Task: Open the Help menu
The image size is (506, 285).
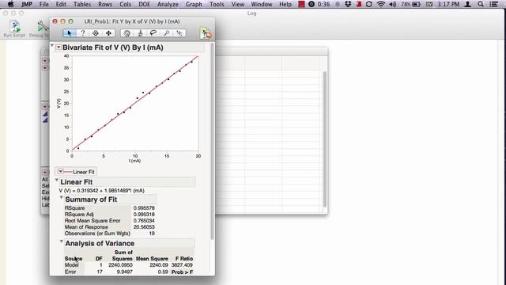Action: (285, 4)
